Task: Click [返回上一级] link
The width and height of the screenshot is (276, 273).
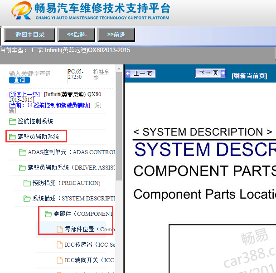Action: coord(24,94)
